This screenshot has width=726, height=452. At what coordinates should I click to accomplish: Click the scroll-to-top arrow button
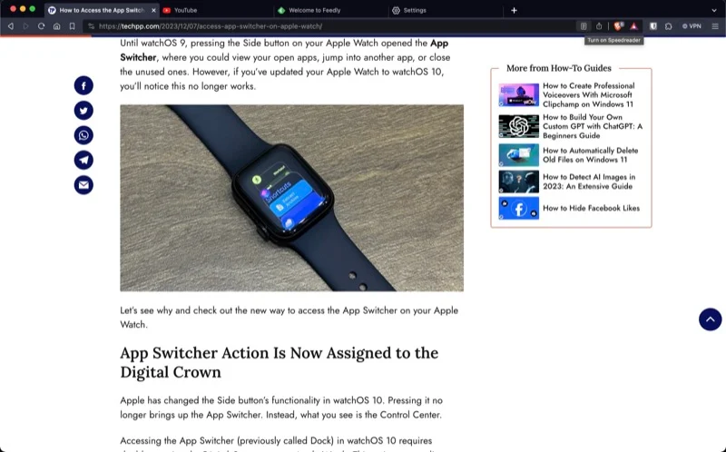click(x=711, y=319)
